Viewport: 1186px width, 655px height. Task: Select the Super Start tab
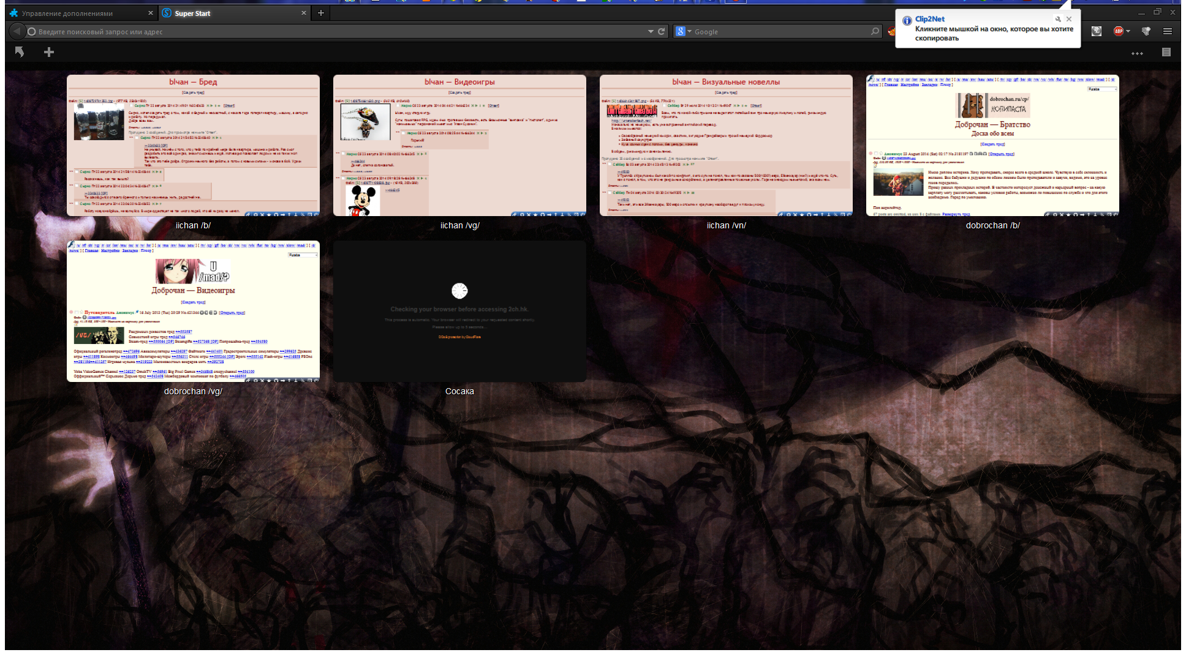tap(234, 13)
